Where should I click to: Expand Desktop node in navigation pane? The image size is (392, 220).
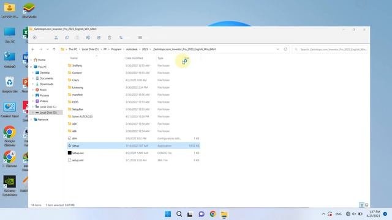click(33, 73)
